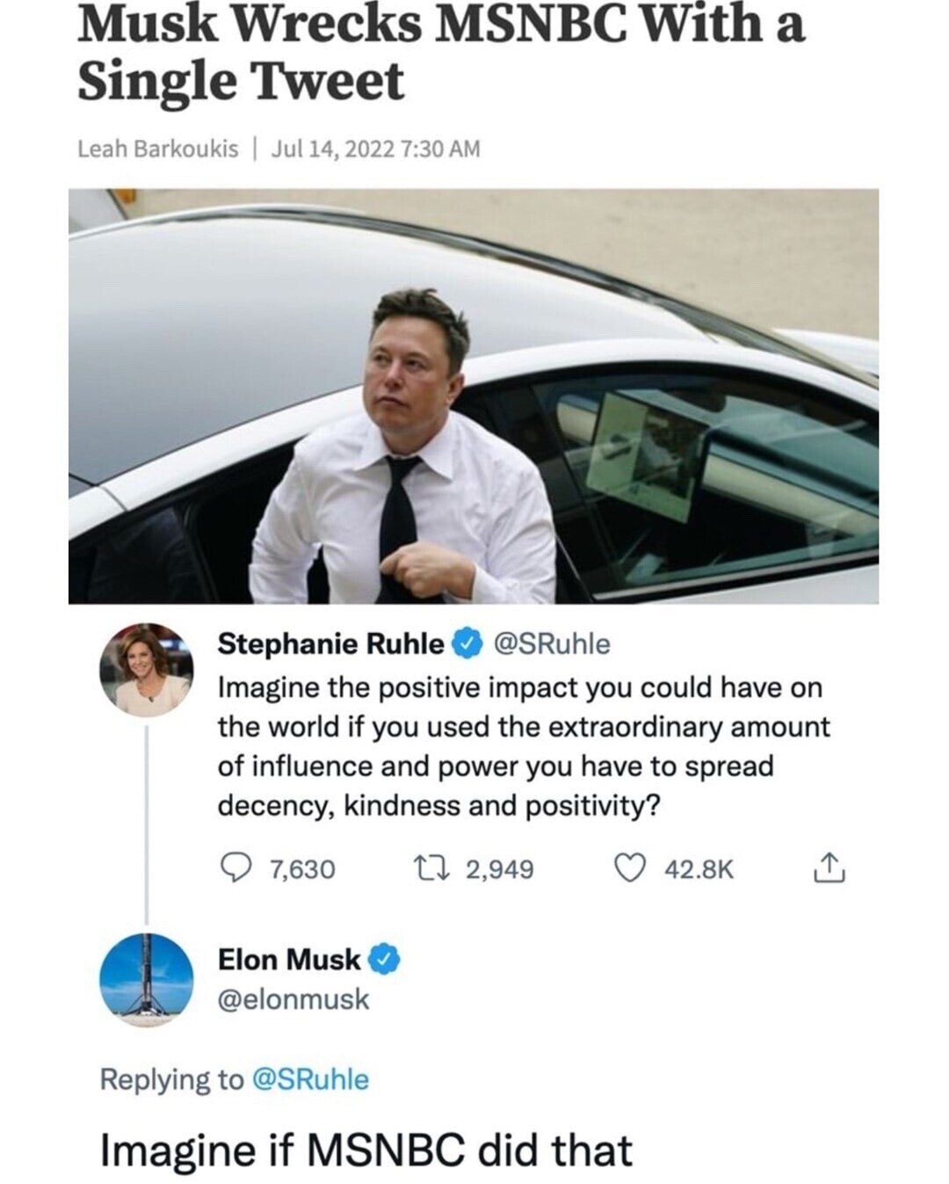Select the 'Stephanie Ruhle' display name
Screen dimensions: 949x1184
pyautogui.click(x=330, y=644)
